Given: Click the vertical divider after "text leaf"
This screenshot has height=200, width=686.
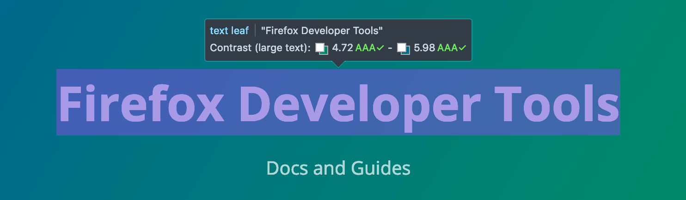Looking at the screenshot, I should click(255, 31).
